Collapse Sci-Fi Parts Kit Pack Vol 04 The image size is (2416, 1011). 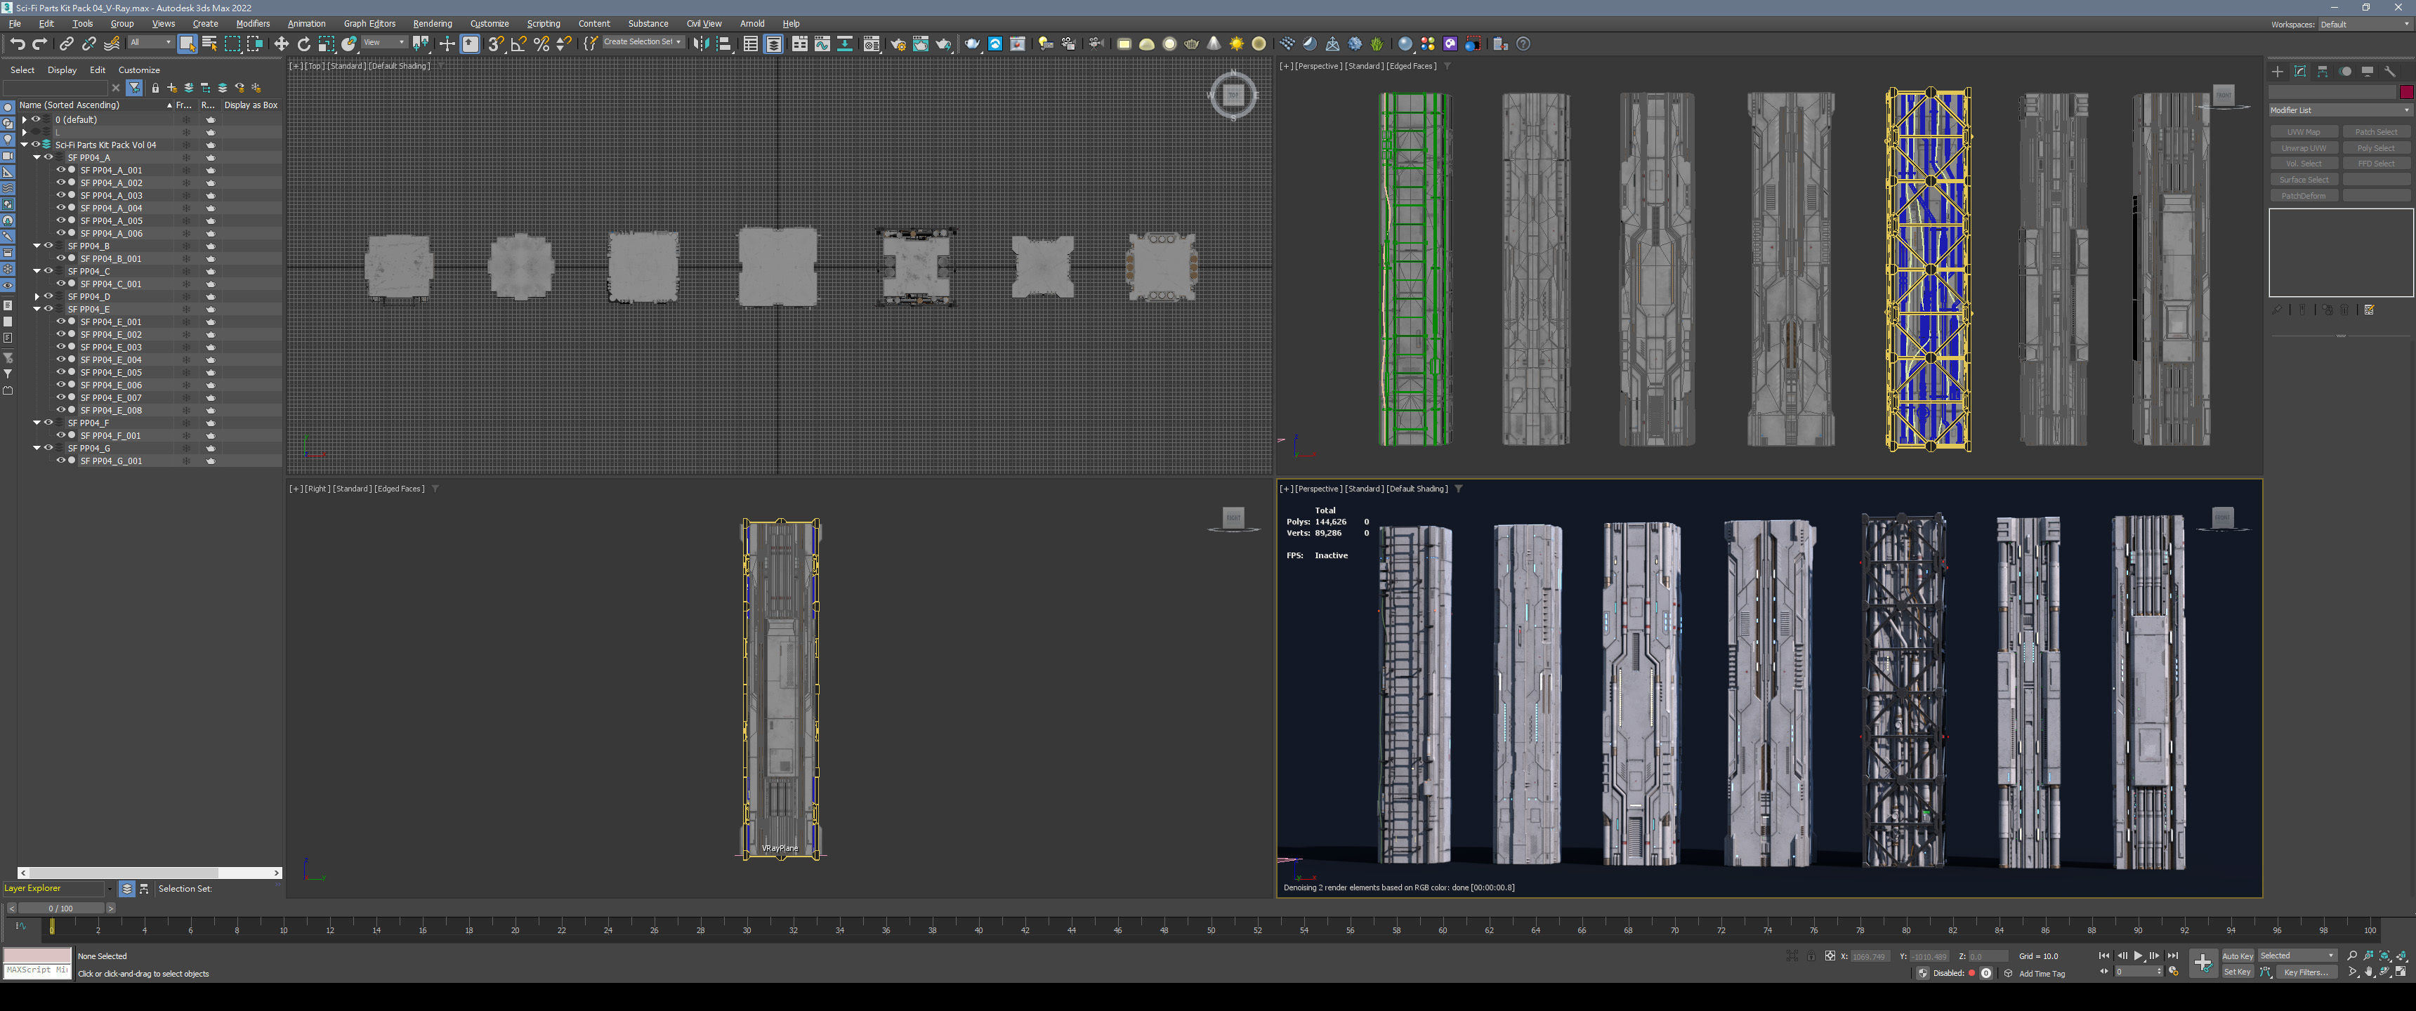(x=25, y=145)
